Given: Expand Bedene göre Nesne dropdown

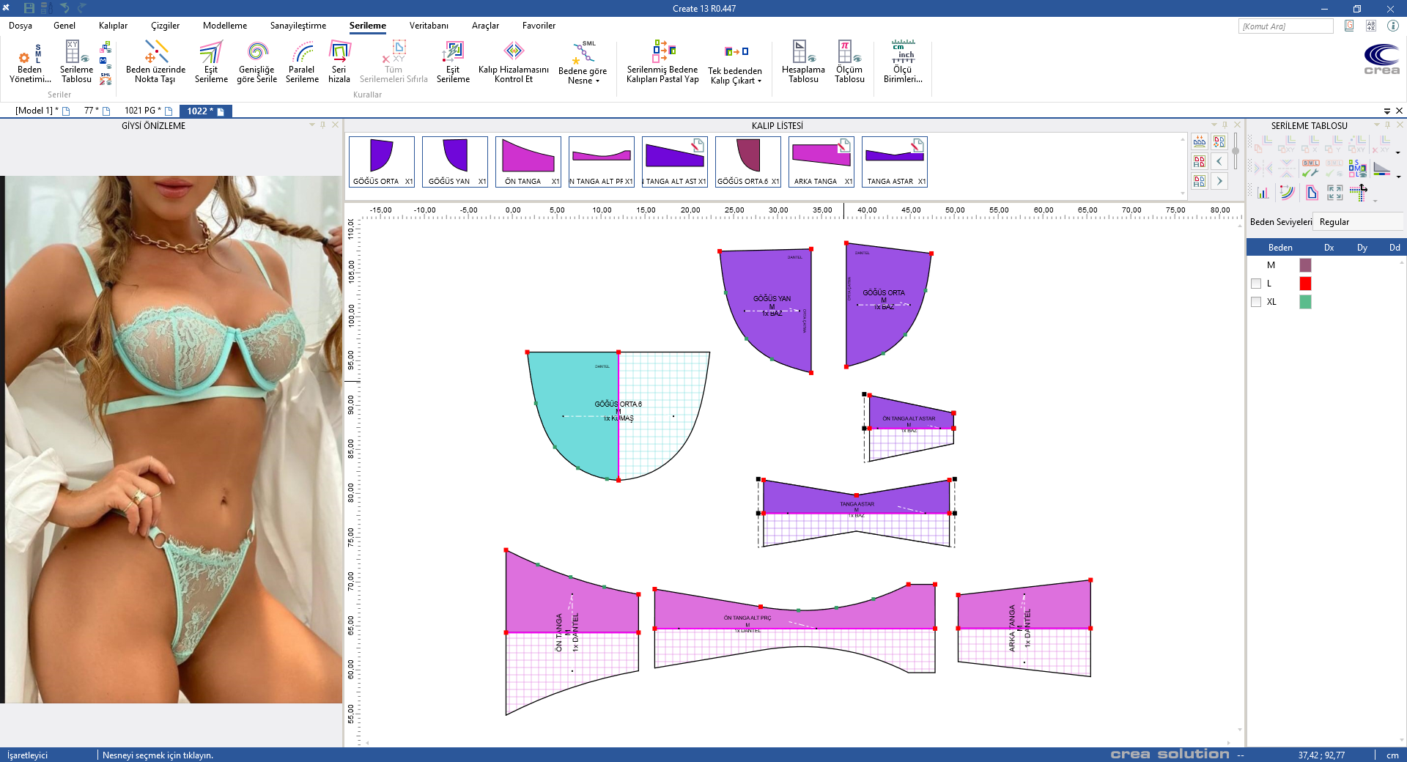Looking at the screenshot, I should [583, 76].
